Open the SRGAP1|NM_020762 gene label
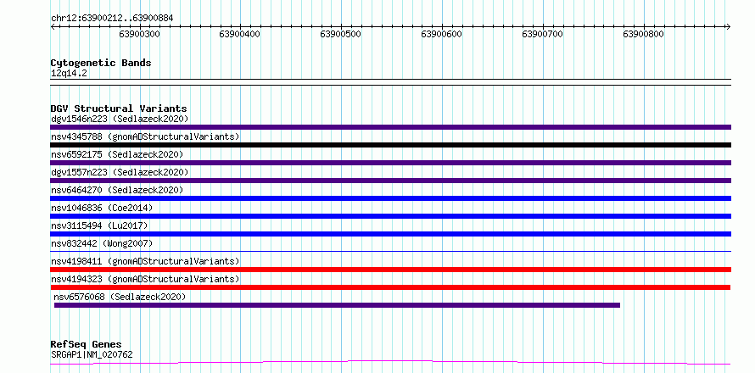 pyautogui.click(x=92, y=355)
